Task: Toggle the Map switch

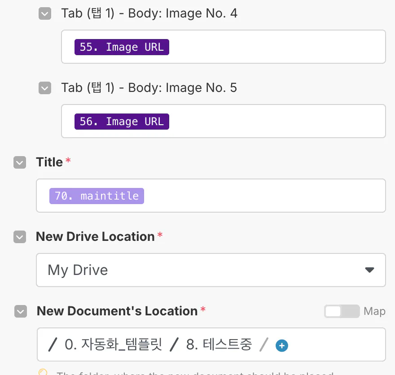Action: coord(342,311)
